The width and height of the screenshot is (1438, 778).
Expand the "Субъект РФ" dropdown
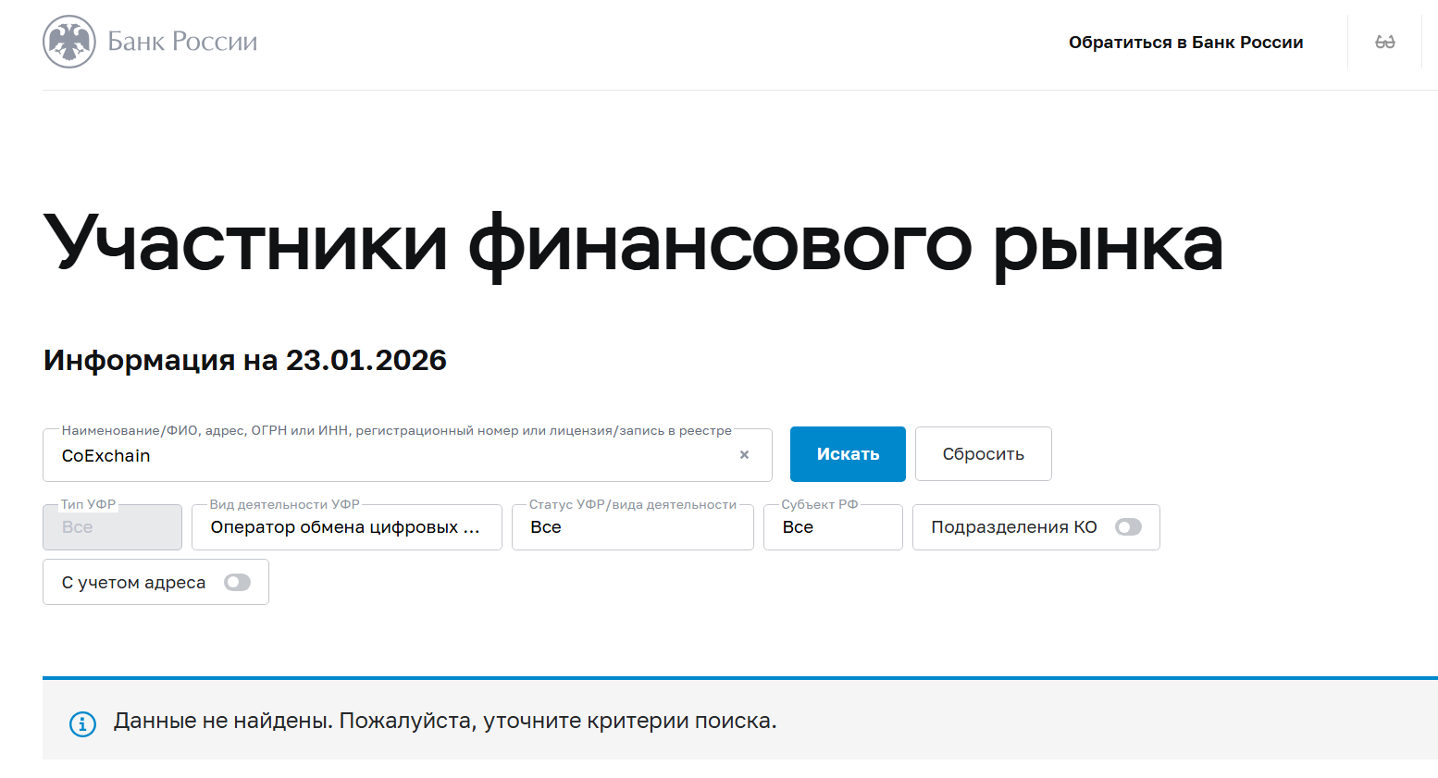pyautogui.click(x=832, y=527)
